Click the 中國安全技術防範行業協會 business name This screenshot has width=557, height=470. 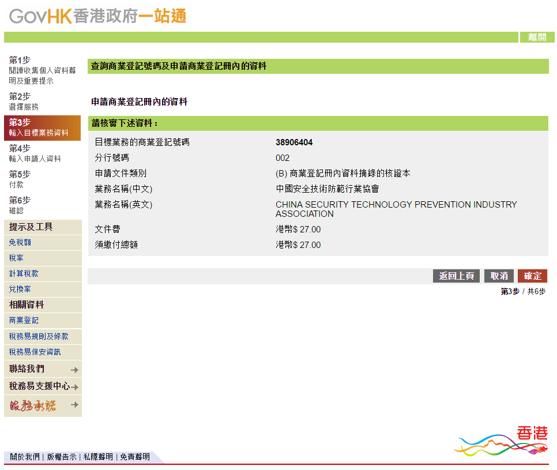coord(327,189)
